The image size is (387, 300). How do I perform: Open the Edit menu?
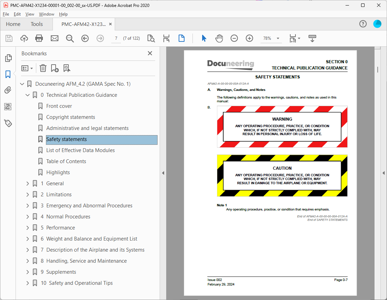pyautogui.click(x=17, y=14)
